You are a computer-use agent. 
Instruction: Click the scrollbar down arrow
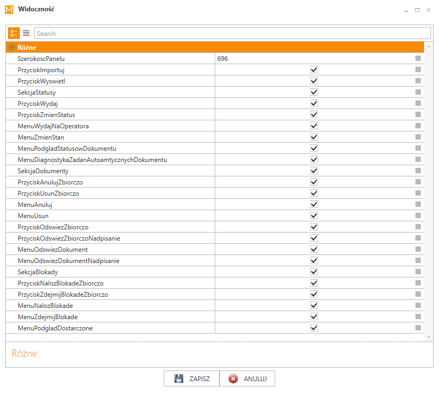coord(429,337)
